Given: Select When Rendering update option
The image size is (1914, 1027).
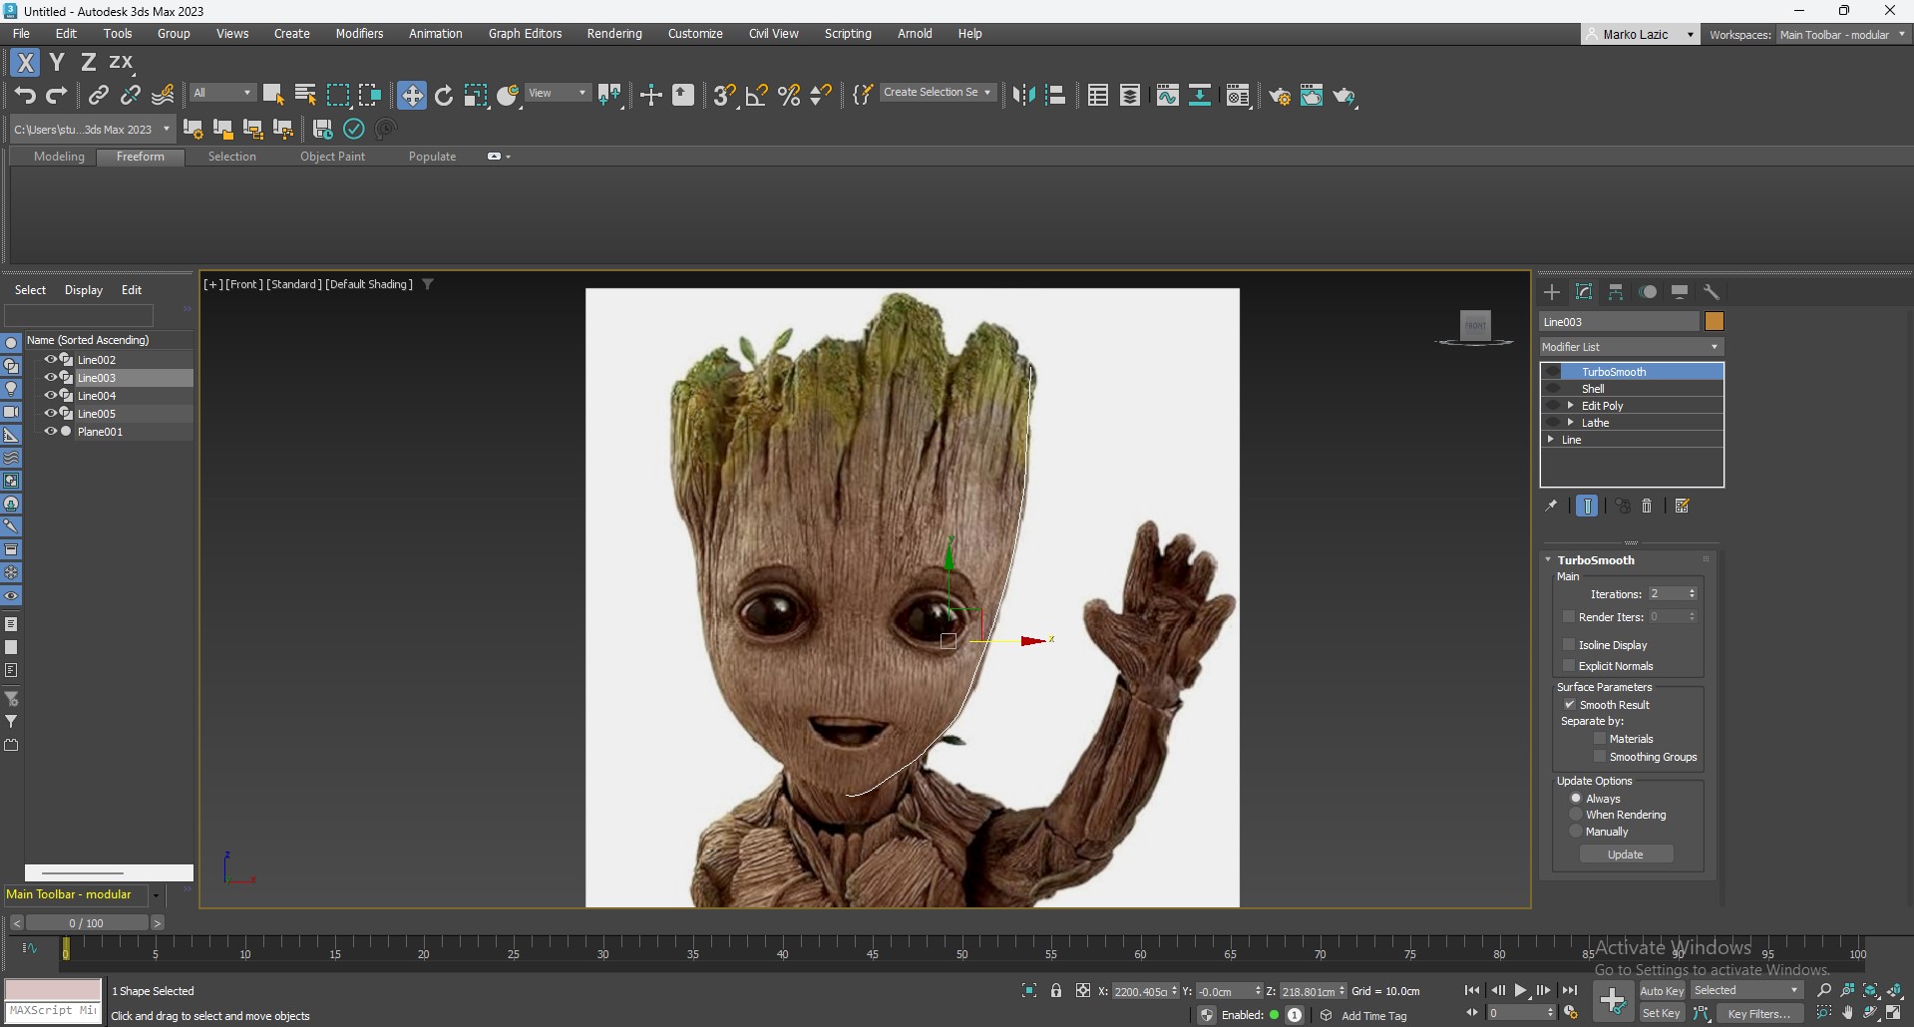Looking at the screenshot, I should click(x=1576, y=815).
